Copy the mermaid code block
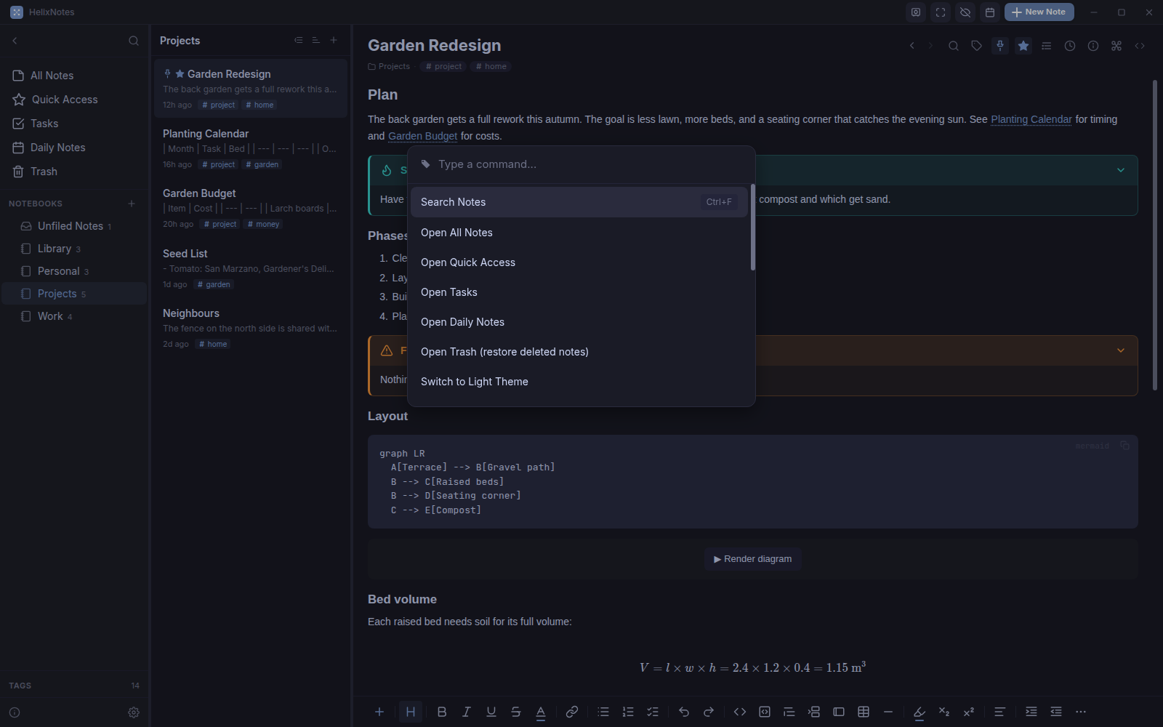 coord(1124,446)
